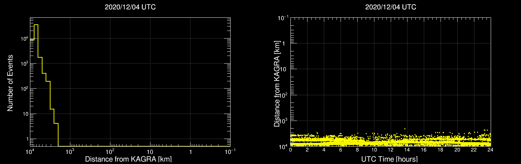Click the hour 24 tick on UTC Time axis

pos(491,150)
